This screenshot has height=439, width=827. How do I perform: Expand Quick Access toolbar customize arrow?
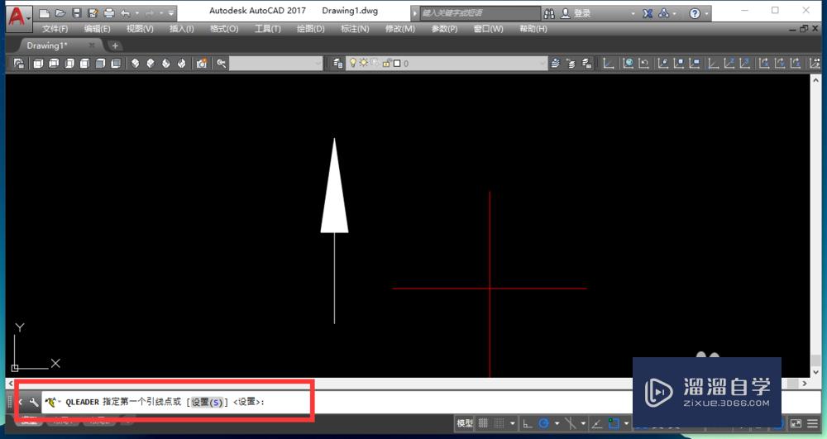click(171, 13)
